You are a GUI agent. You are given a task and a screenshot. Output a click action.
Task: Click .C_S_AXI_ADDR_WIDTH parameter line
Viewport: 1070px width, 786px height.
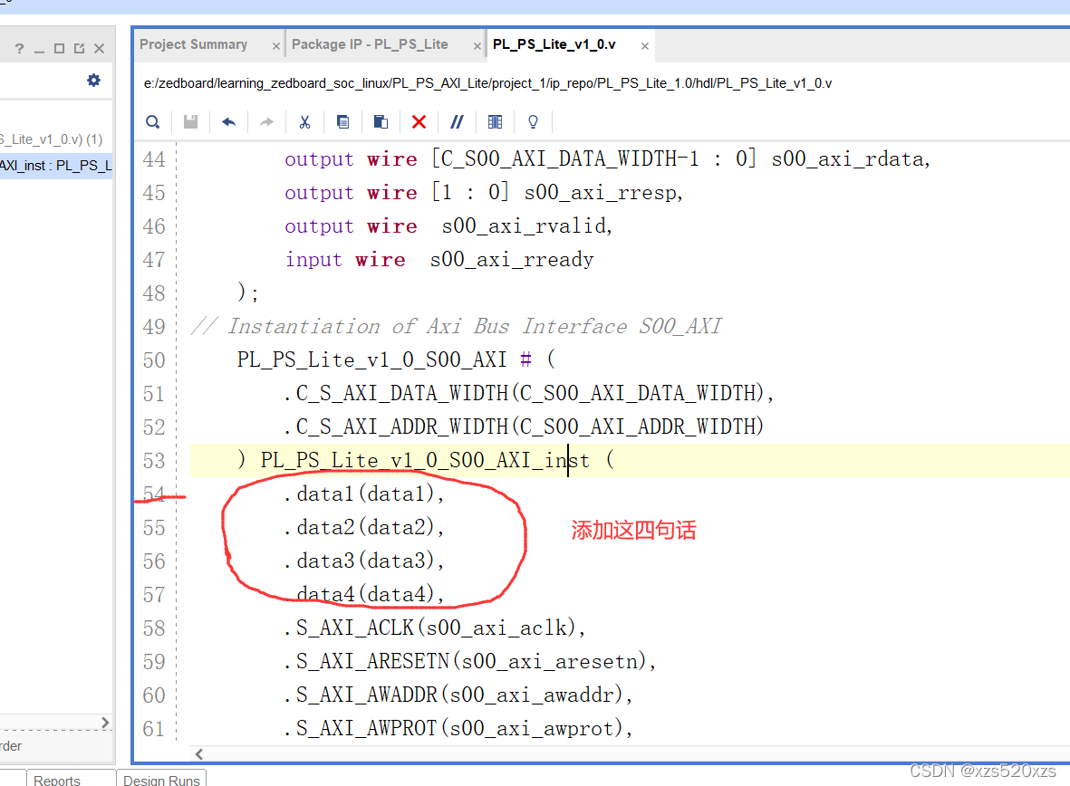pyautogui.click(x=524, y=427)
